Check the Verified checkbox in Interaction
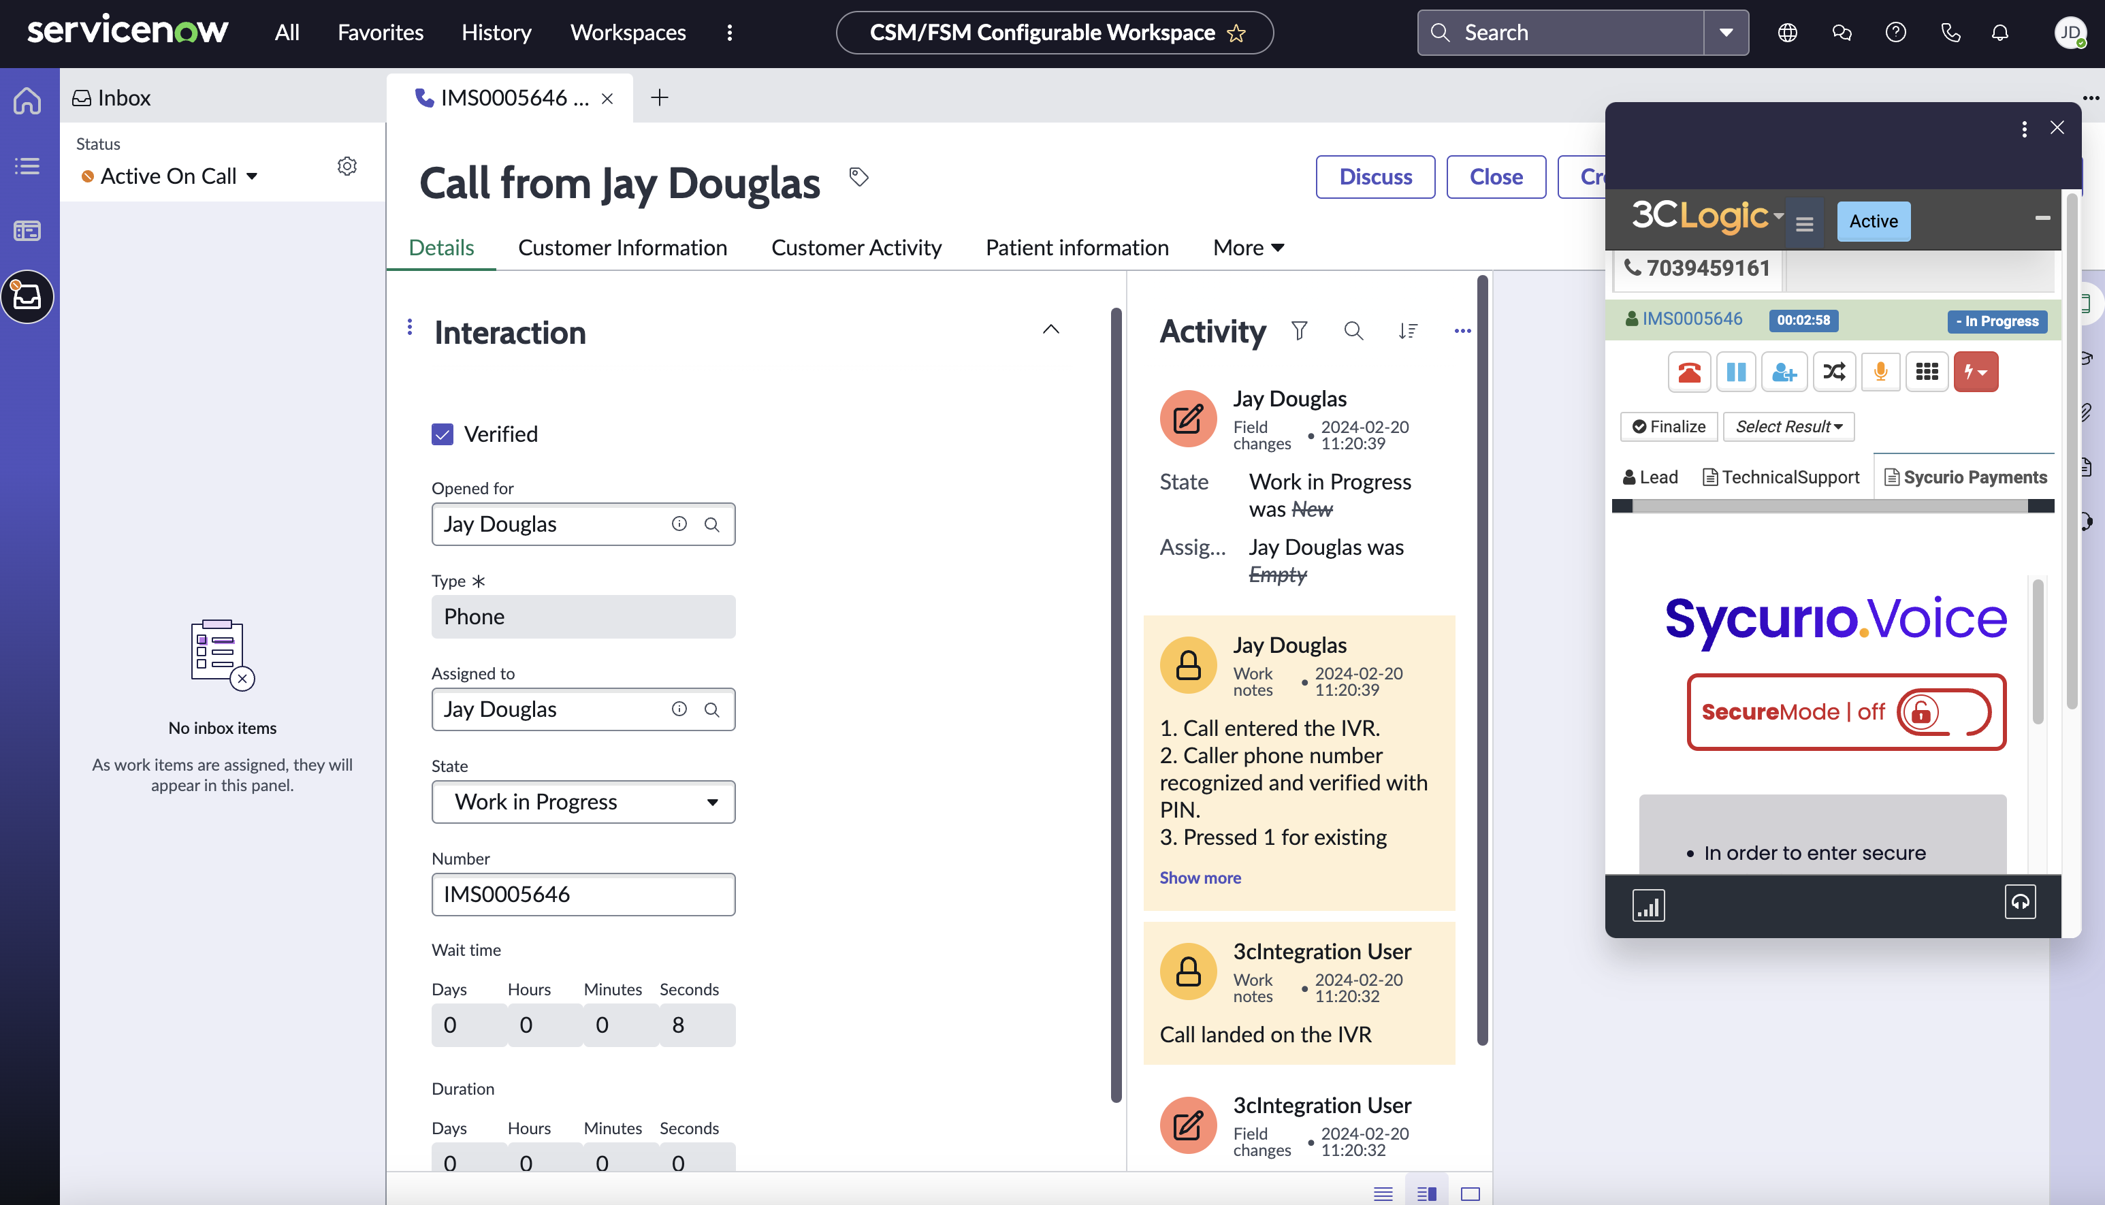The image size is (2105, 1205). (444, 434)
